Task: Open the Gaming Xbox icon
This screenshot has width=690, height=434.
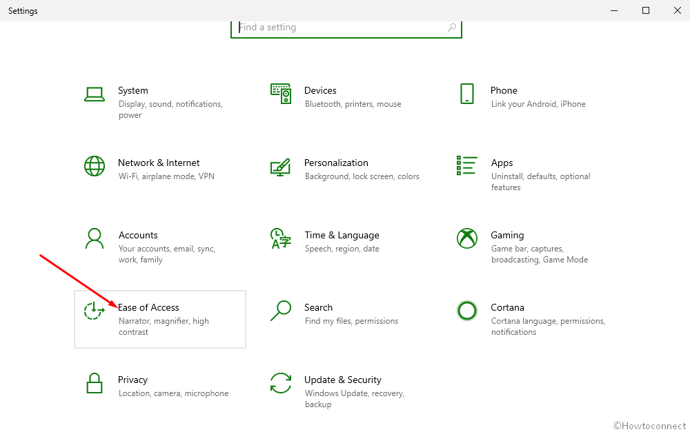Action: [467, 238]
